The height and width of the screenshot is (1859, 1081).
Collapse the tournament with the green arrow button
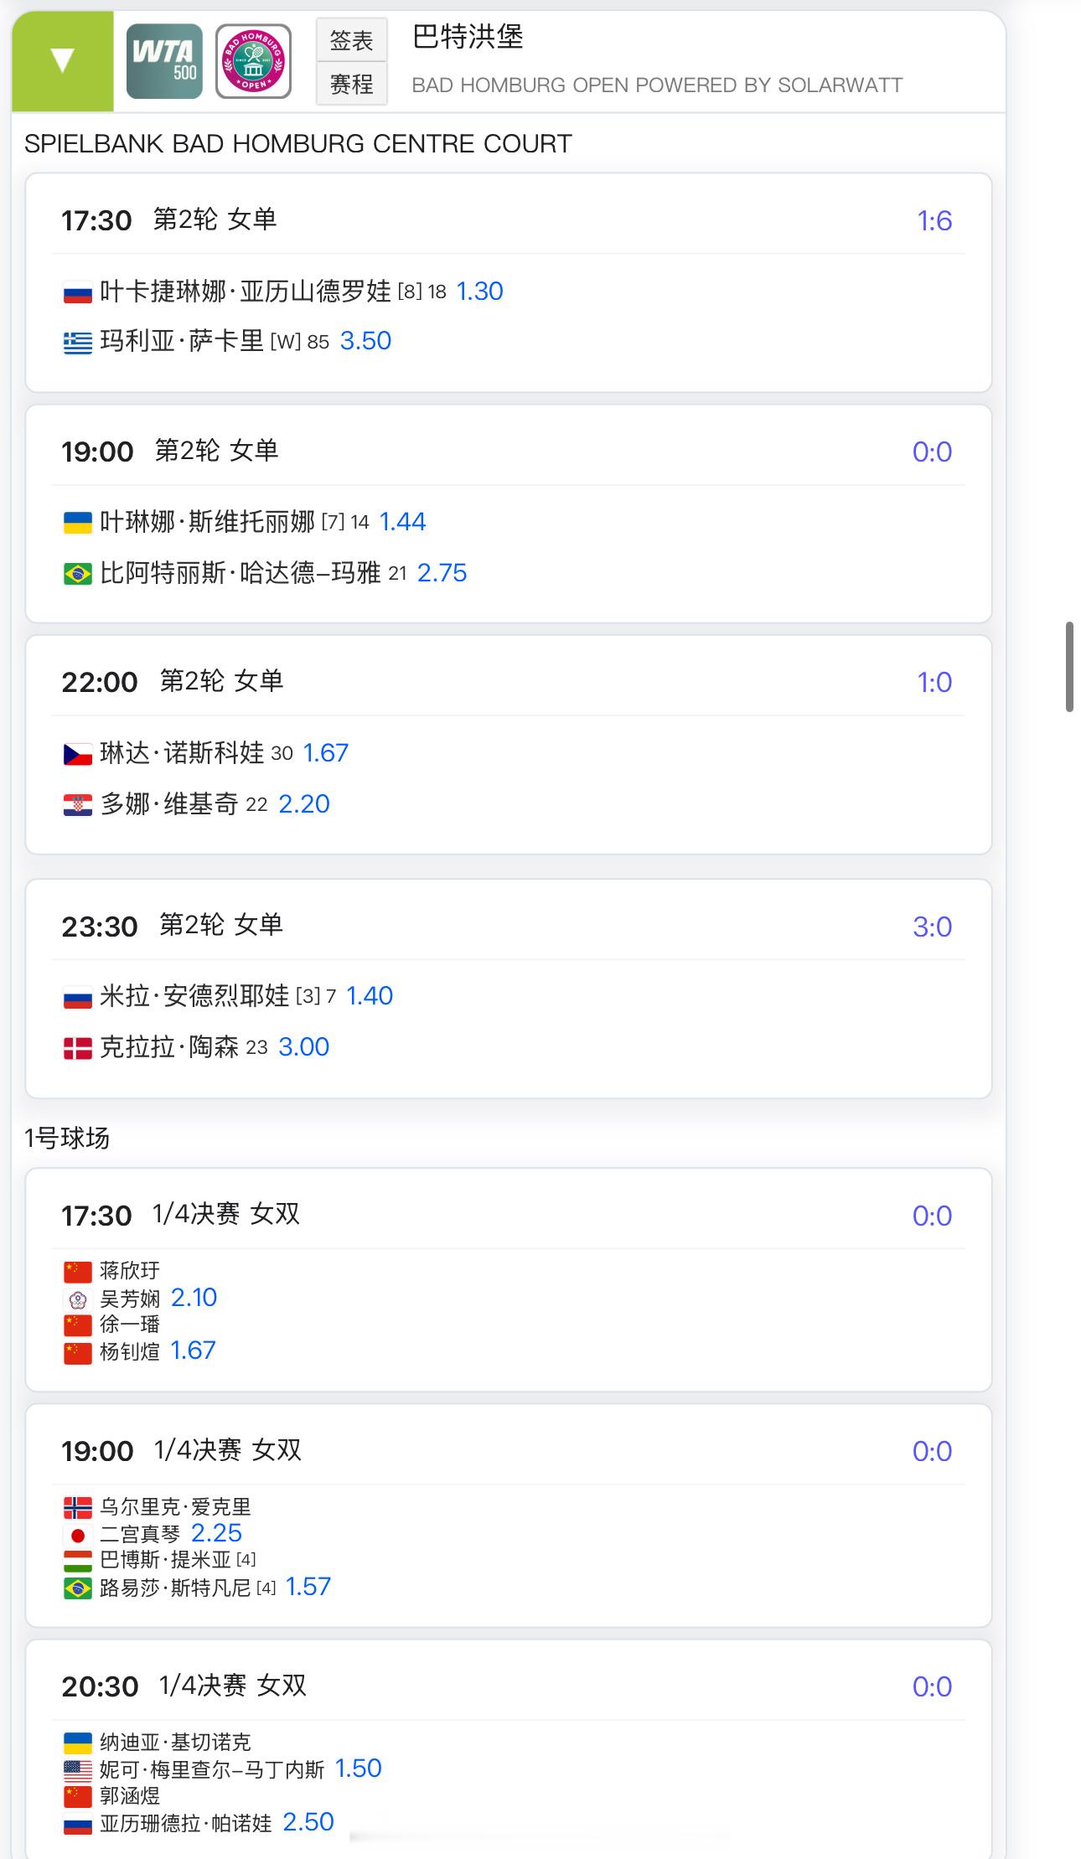pos(63,61)
